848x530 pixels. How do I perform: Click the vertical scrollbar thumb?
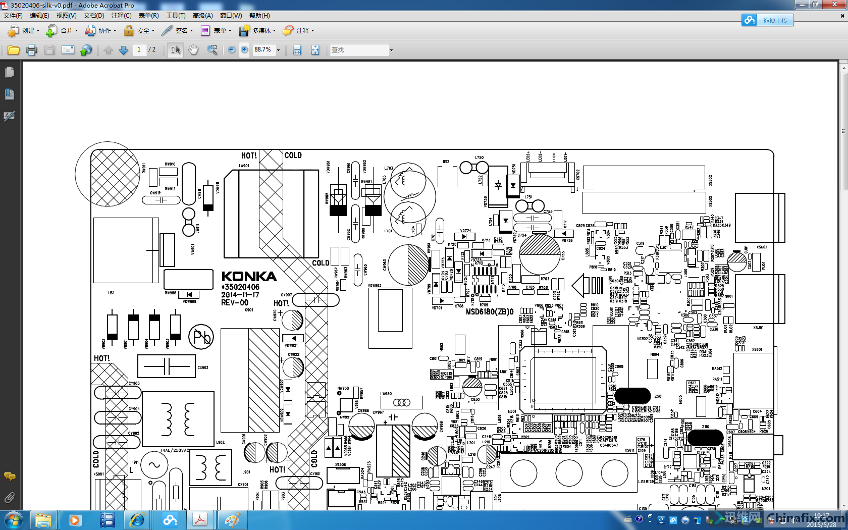[843, 131]
